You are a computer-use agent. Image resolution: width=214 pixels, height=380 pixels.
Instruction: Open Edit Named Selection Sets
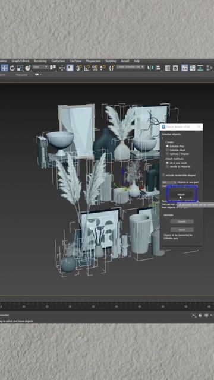click(x=111, y=68)
